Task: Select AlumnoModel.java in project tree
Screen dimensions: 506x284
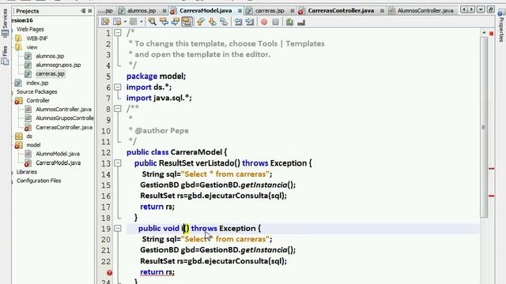Action: tap(58, 154)
